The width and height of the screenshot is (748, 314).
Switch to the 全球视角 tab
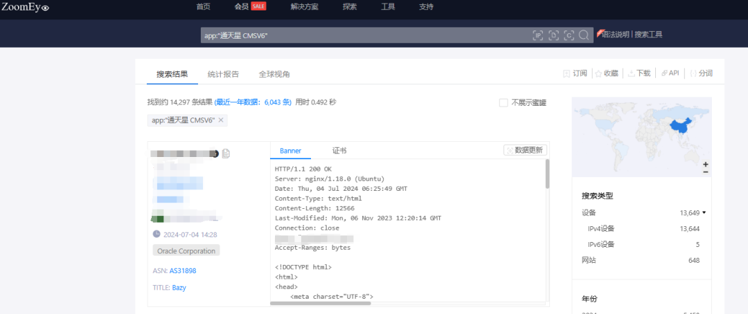(274, 74)
